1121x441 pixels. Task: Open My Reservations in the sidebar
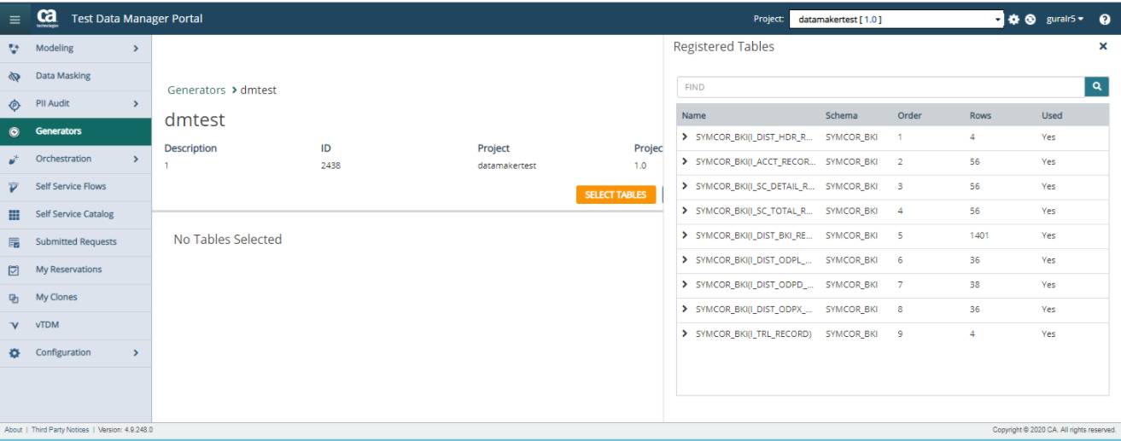76,270
